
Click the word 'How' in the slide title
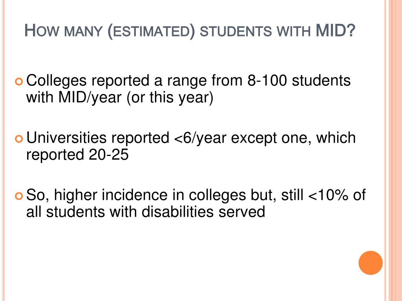(42, 31)
